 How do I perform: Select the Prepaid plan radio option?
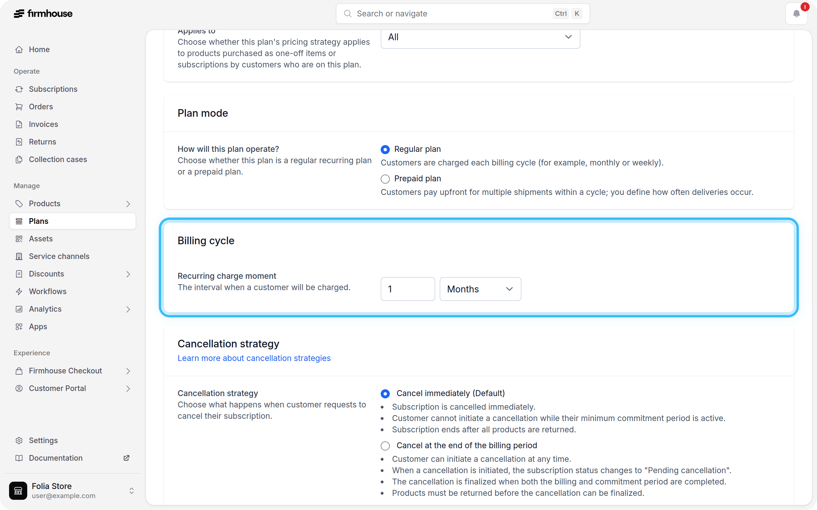[385, 179]
